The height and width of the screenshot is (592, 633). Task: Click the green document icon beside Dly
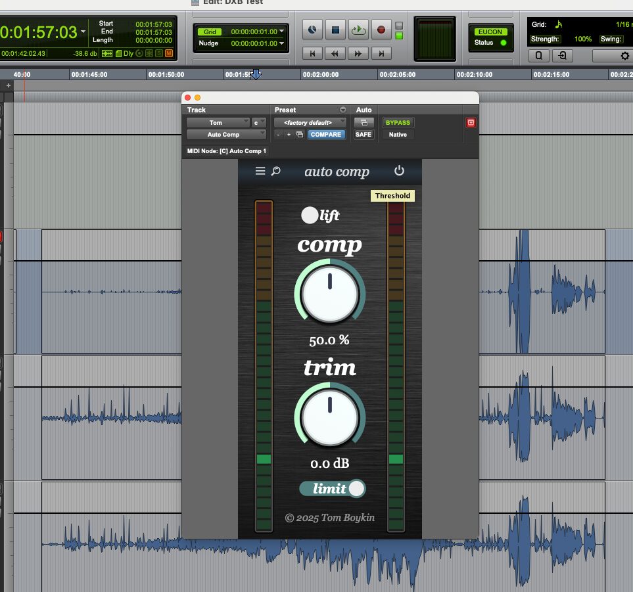(x=119, y=53)
